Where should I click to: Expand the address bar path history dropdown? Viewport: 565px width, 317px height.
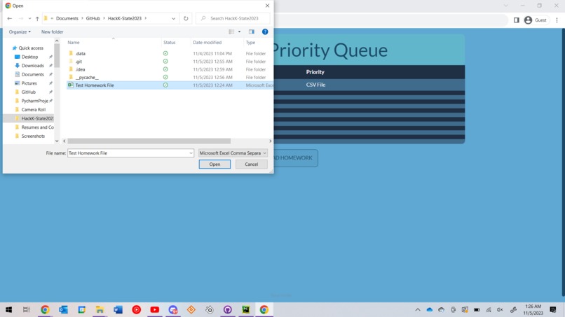[x=173, y=18]
